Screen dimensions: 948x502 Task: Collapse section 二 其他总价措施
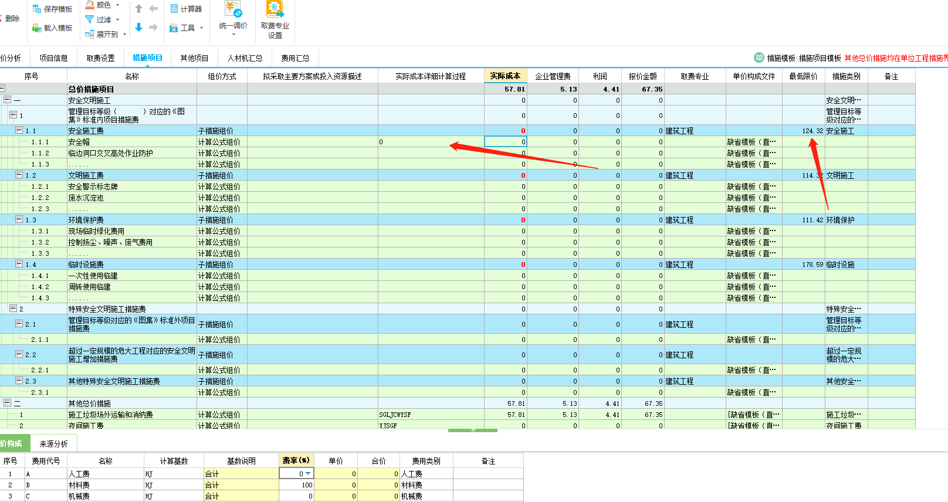(8, 402)
